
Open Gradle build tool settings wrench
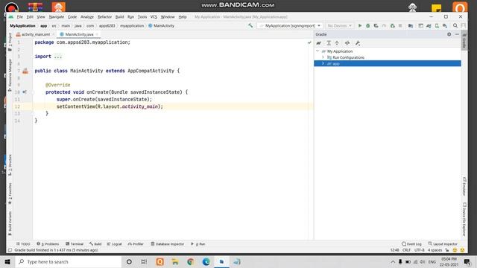[x=358, y=43]
